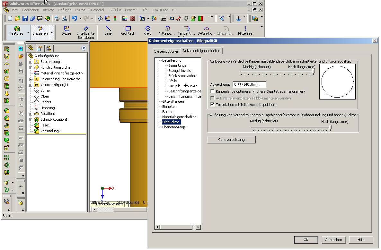The height and width of the screenshot is (250, 381).
Task: Select Fase1 feature in the tree
Action: [45, 125]
